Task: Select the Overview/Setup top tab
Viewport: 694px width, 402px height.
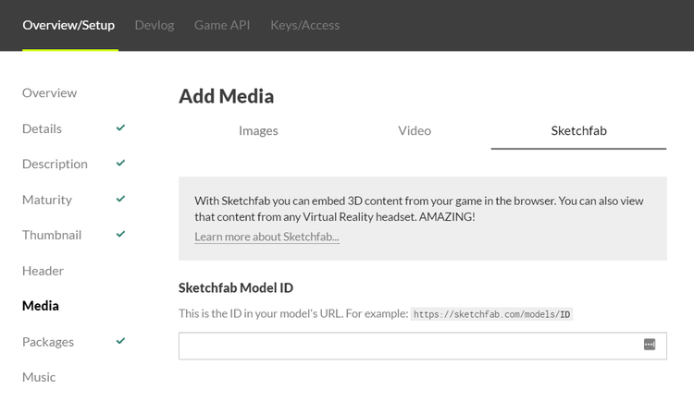Action: tap(69, 25)
